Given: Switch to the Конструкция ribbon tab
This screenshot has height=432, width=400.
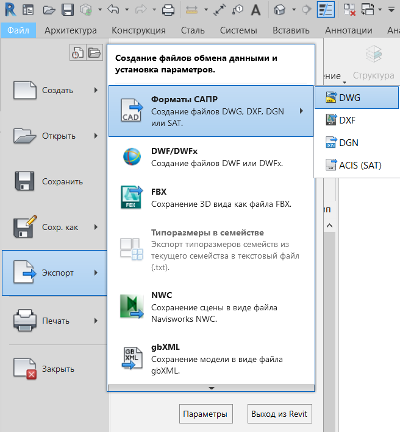Looking at the screenshot, I should coord(138,30).
